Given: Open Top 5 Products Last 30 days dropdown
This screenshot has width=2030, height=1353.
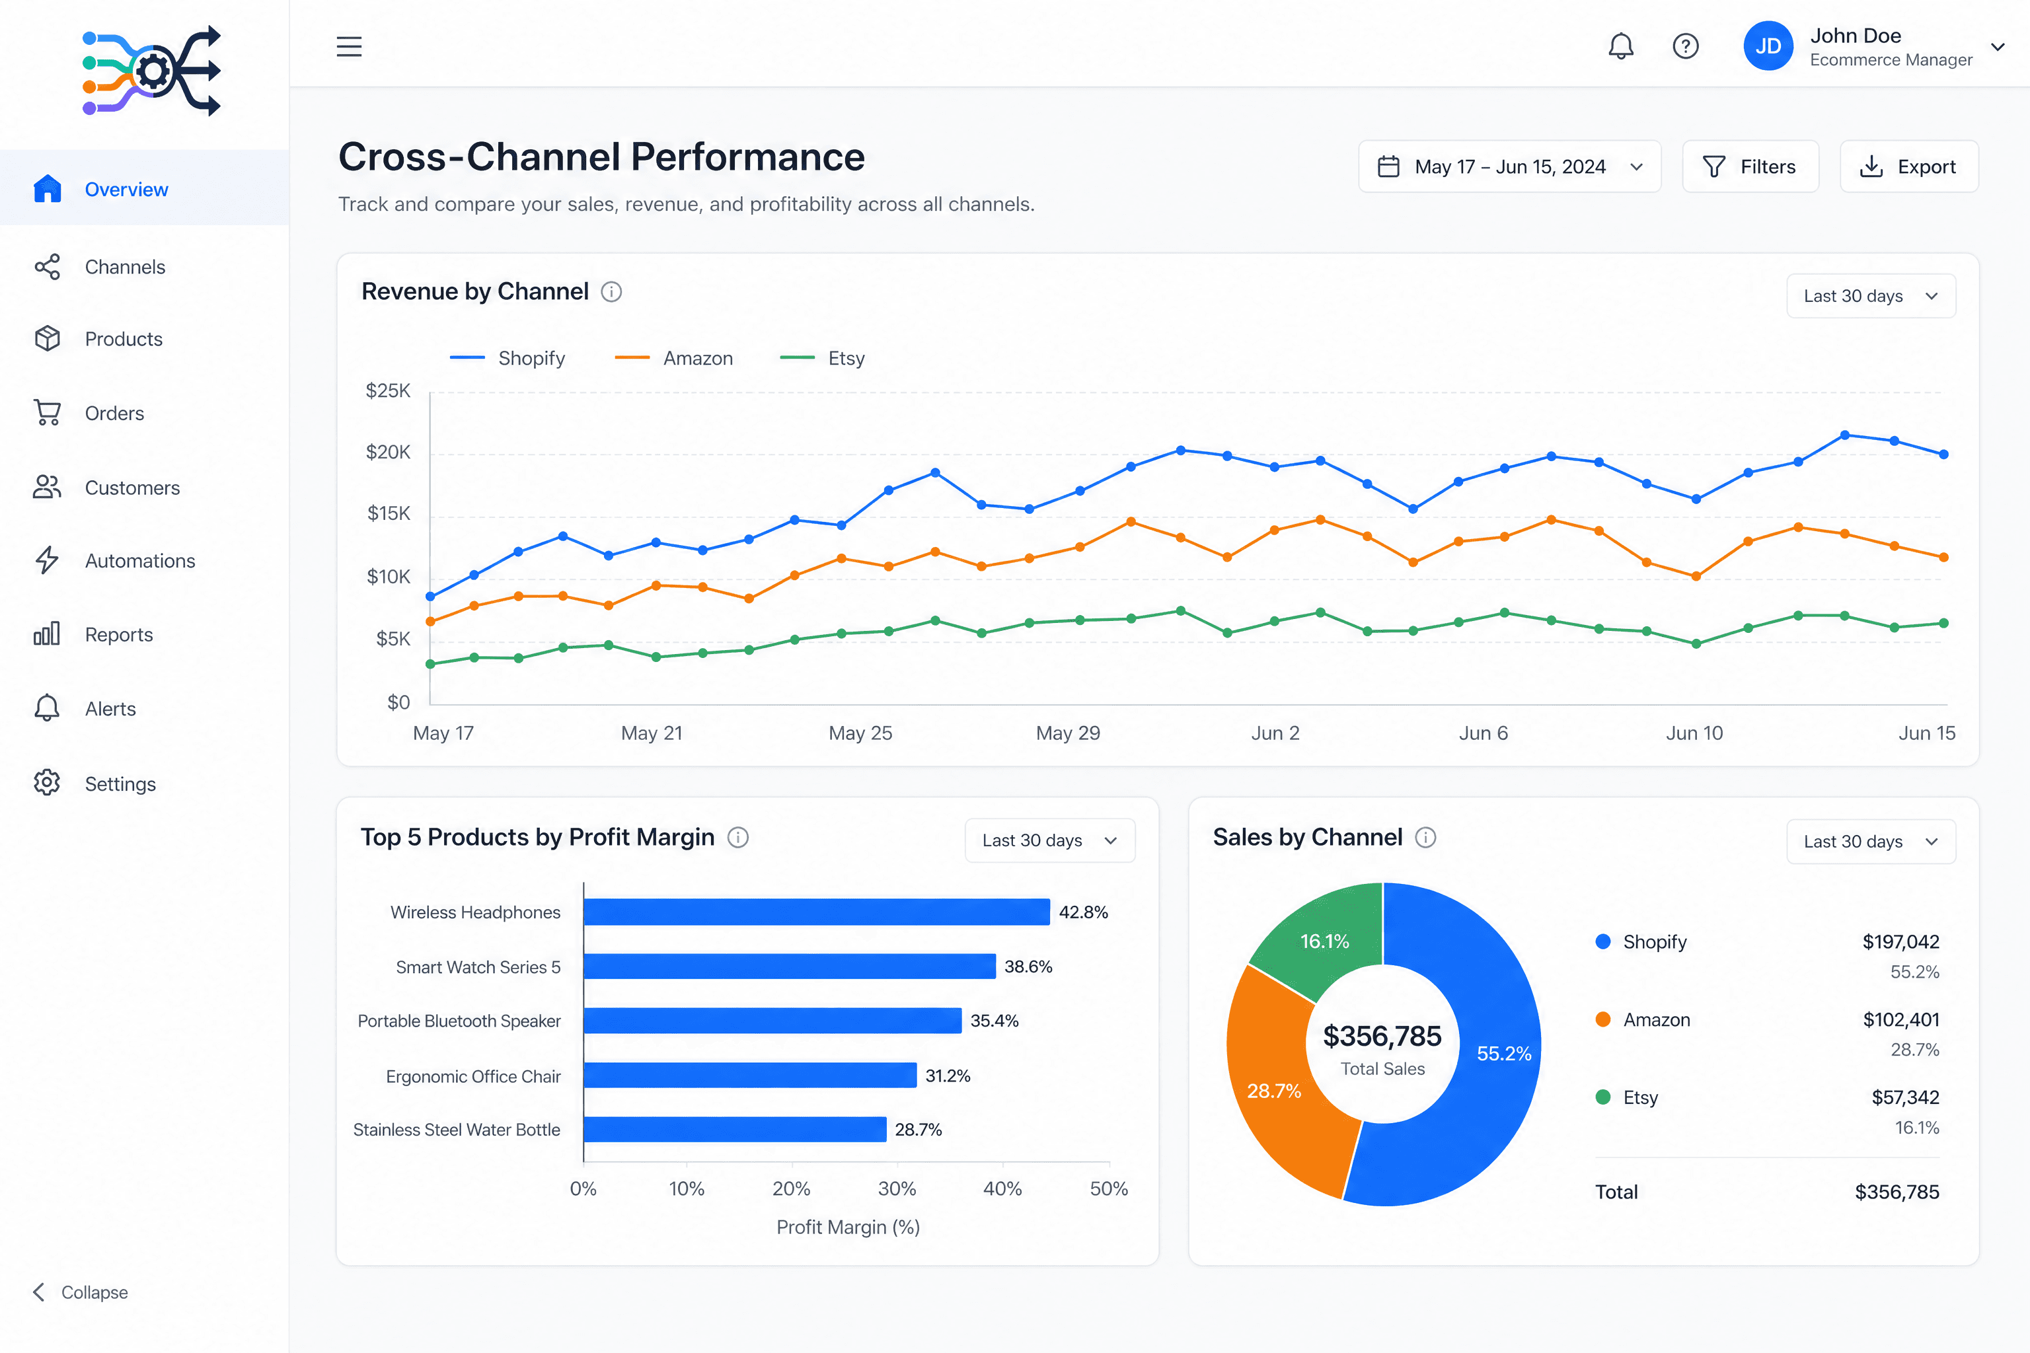Looking at the screenshot, I should (x=1049, y=840).
